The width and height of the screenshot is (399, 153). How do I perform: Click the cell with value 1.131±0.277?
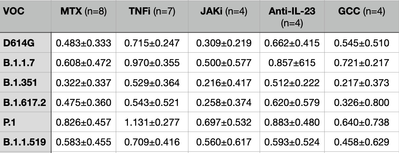(152, 122)
